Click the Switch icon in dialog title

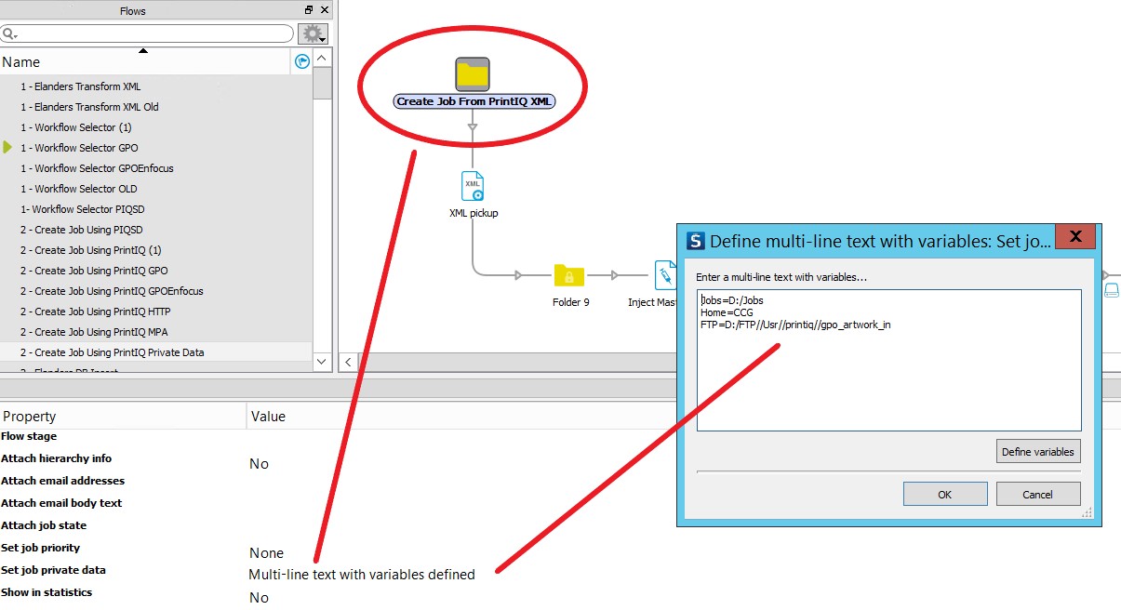click(x=696, y=241)
